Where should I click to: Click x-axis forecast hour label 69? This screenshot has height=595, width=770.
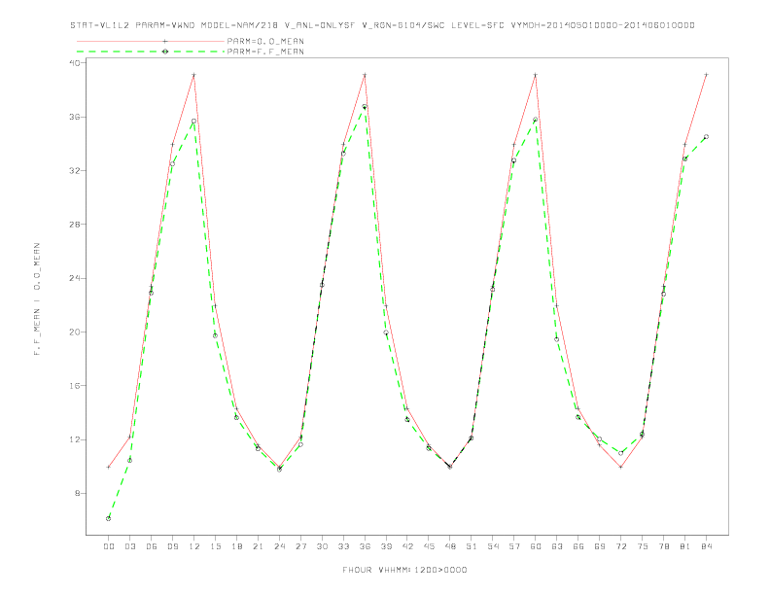pos(600,546)
